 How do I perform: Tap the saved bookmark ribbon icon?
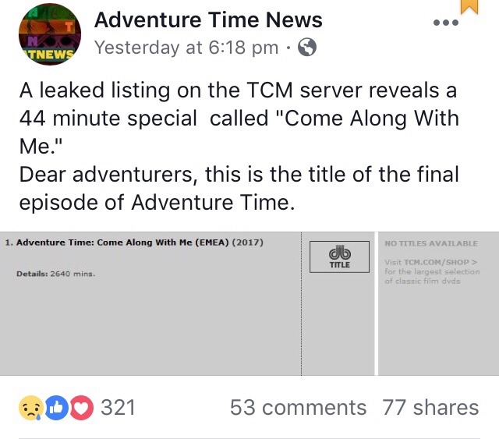(x=469, y=6)
